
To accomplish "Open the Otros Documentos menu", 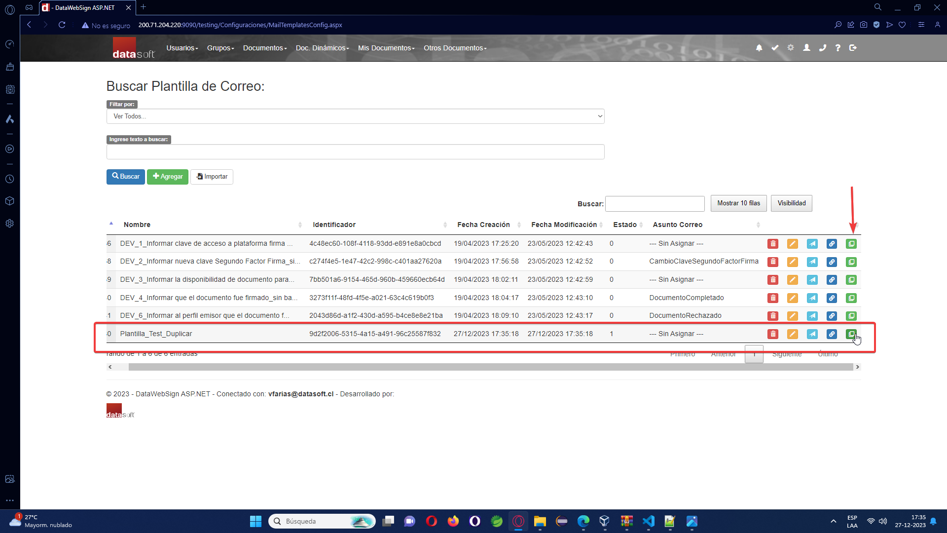I will point(455,48).
